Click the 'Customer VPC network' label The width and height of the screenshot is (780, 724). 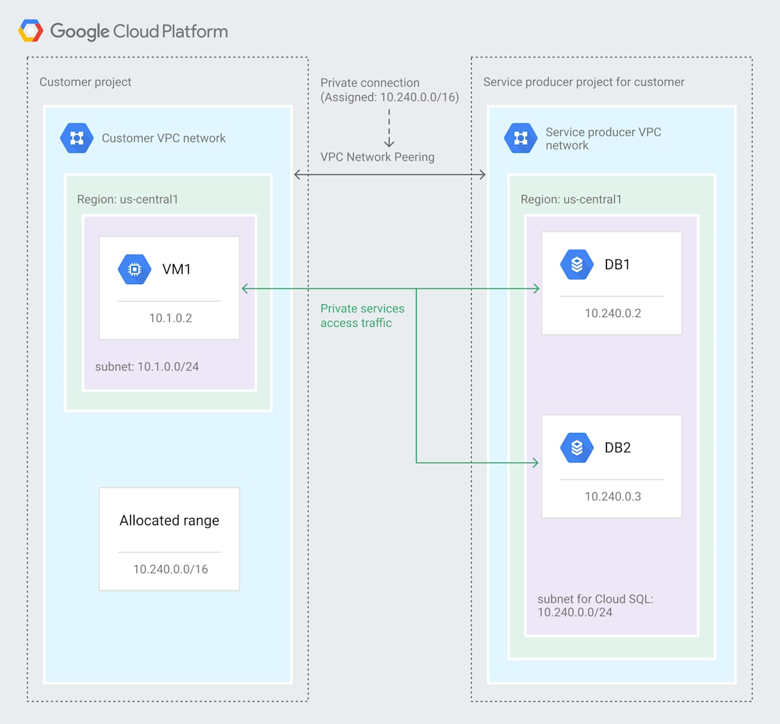point(164,138)
